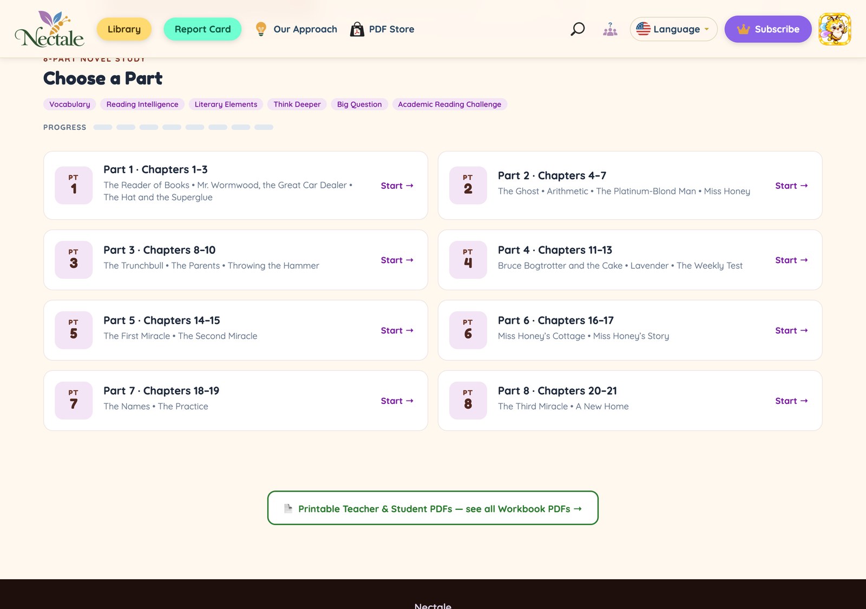This screenshot has width=866, height=609.
Task: Start Part 7 Chapters 18–19
Action: coord(397,401)
